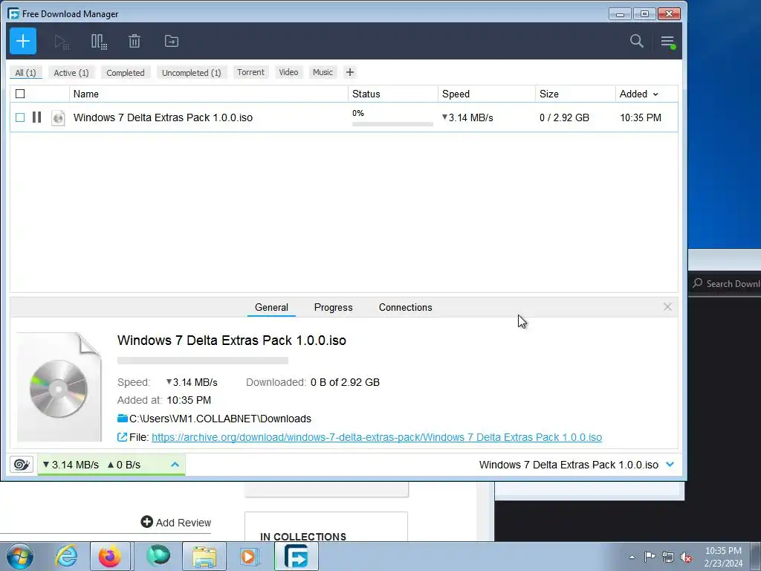
Task: Switch to the General details tab
Action: [x=271, y=307]
